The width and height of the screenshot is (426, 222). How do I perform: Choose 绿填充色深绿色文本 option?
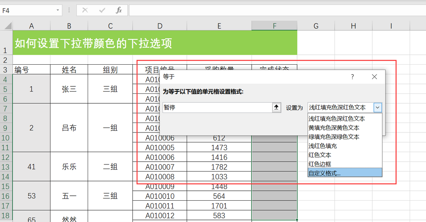coord(345,137)
